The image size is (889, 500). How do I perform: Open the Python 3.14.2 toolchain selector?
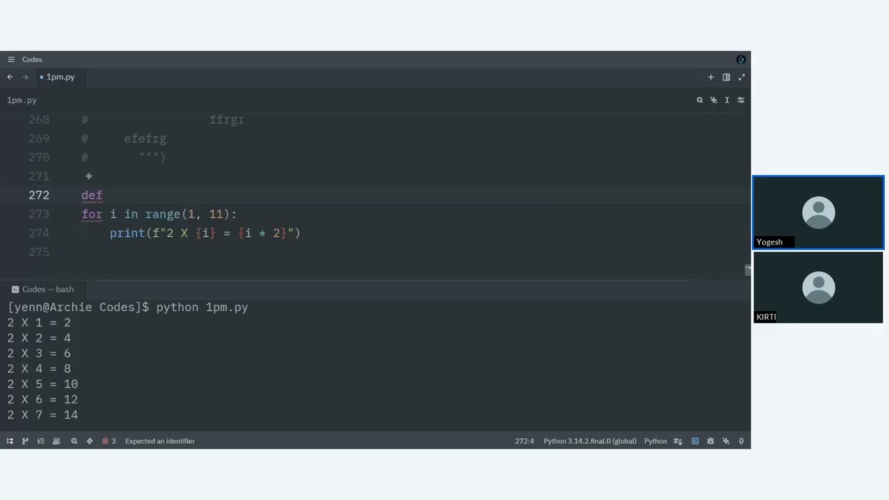click(590, 441)
